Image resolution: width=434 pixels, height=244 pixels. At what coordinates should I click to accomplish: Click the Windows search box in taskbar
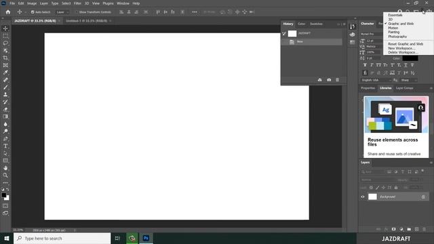click(x=62, y=238)
